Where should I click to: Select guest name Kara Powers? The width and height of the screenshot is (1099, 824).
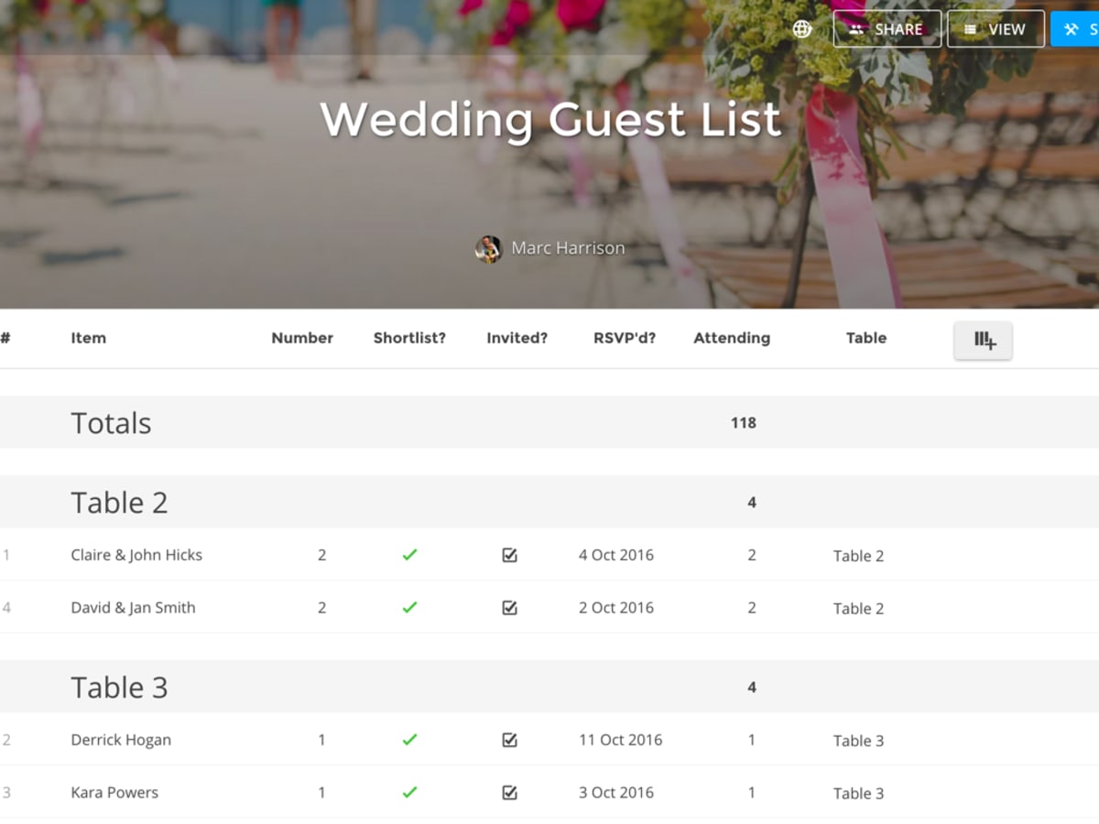[x=114, y=792]
